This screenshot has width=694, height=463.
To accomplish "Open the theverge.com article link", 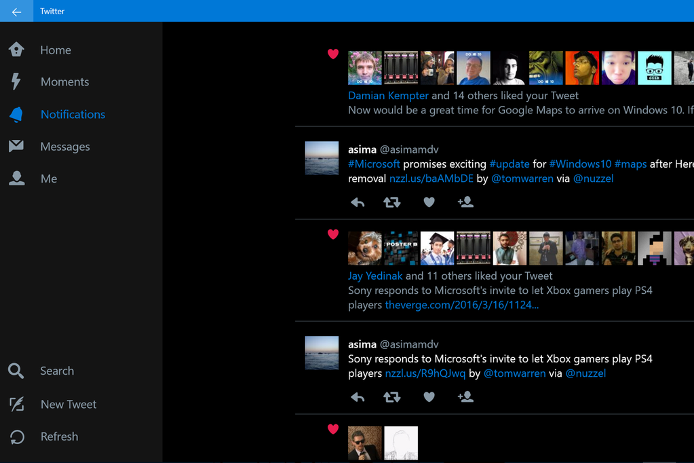I will tap(461, 305).
